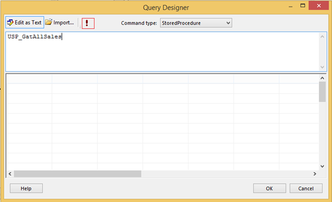Screen dimensions: 332x202
Task: Click the results grid vertical scroll up arrow
Action: point(322,78)
